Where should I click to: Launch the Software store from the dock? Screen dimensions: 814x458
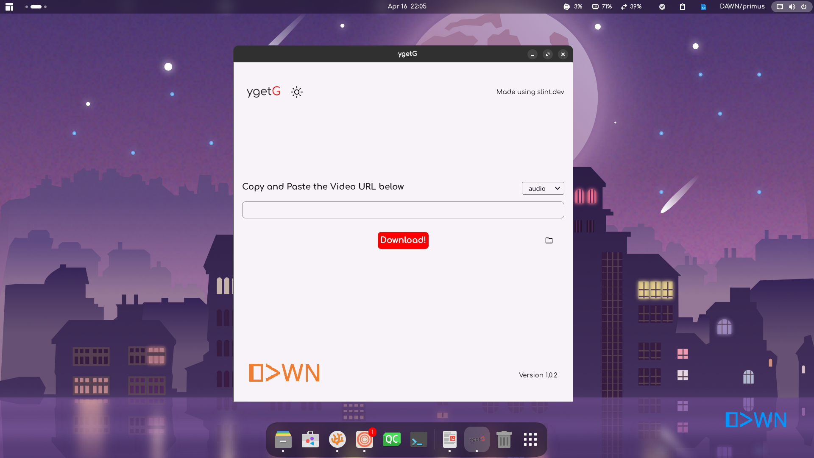310,440
